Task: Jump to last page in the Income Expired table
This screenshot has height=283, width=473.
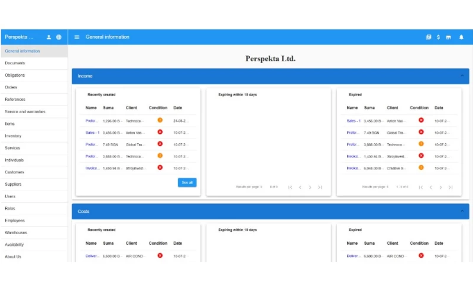Action: [451, 187]
